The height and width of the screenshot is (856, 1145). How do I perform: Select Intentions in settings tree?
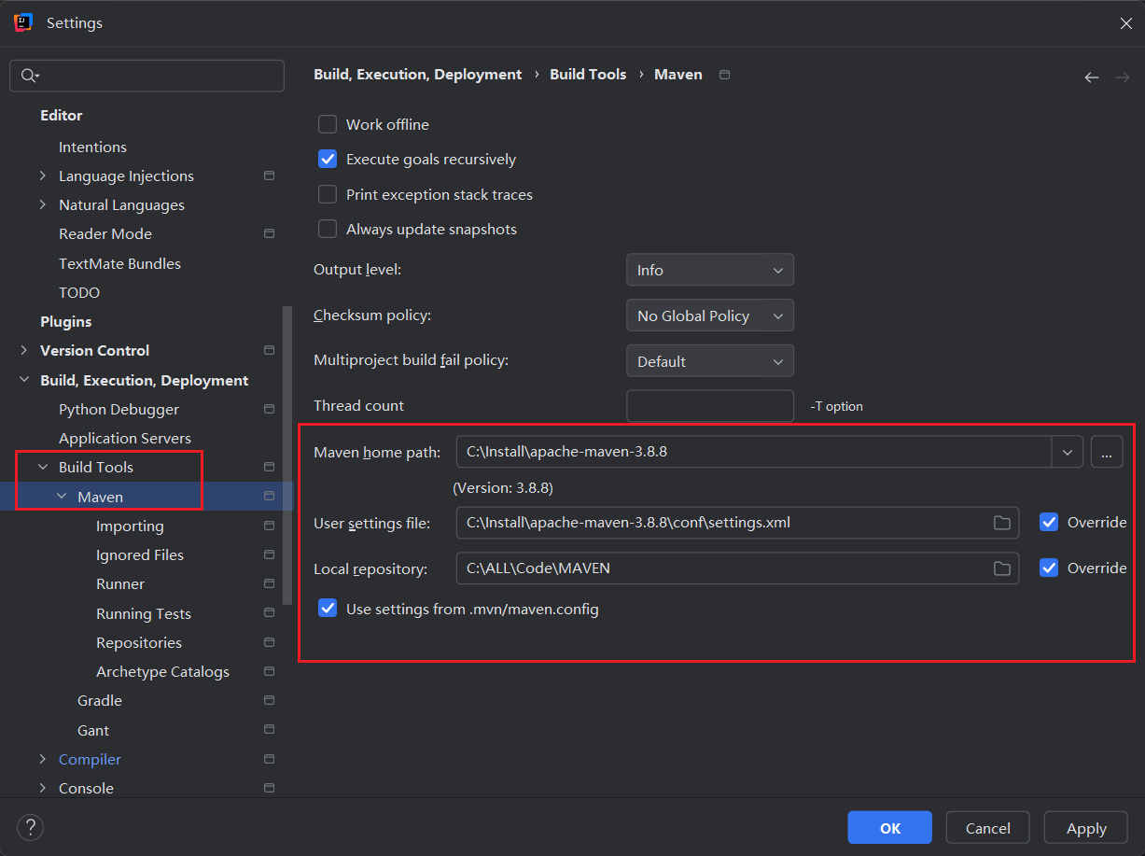pyautogui.click(x=92, y=147)
